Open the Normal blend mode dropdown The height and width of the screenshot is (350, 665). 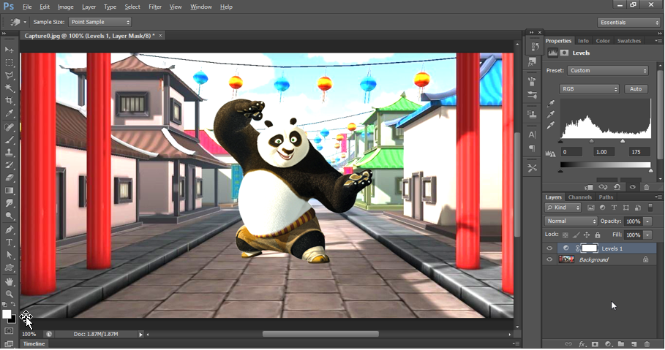[571, 221]
